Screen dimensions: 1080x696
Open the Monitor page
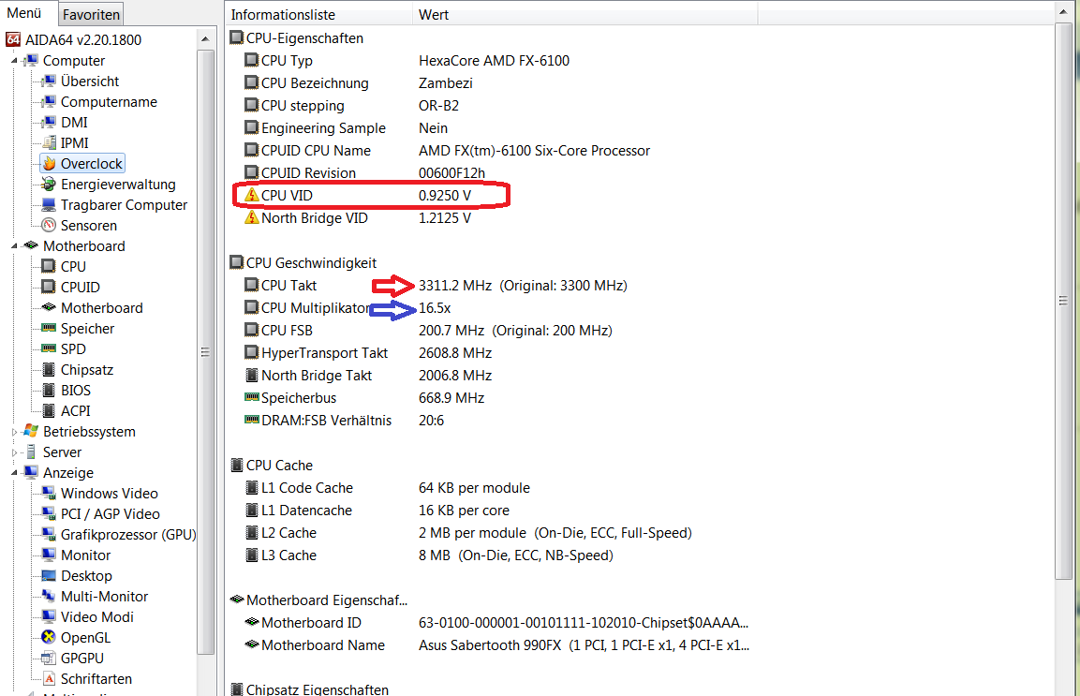(x=85, y=555)
